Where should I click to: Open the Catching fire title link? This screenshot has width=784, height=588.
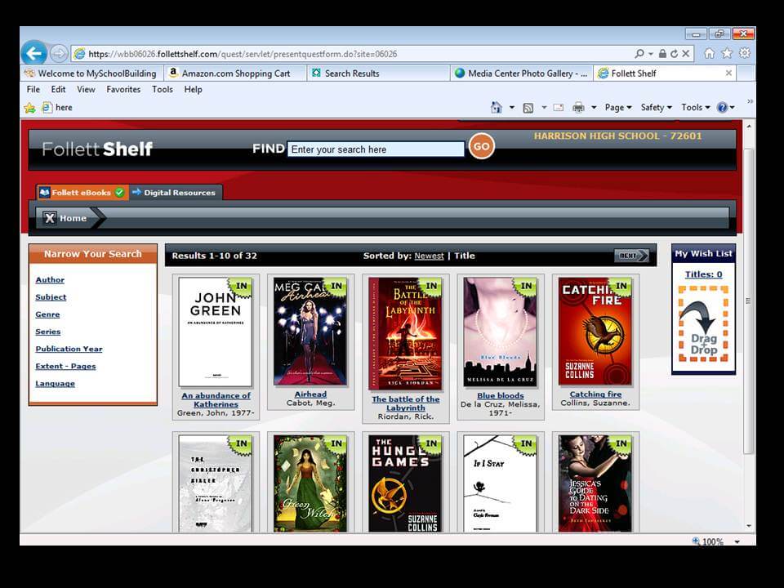[x=595, y=394]
